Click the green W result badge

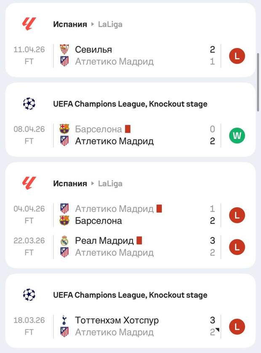pos(237,135)
